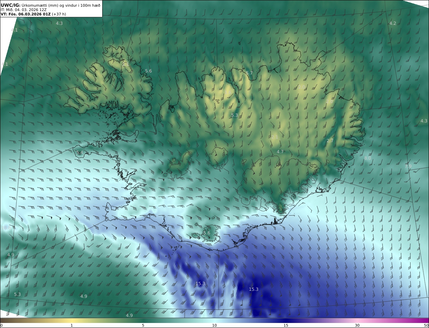Click the '(+37 h)' forecast offset text

[x=59, y=14]
